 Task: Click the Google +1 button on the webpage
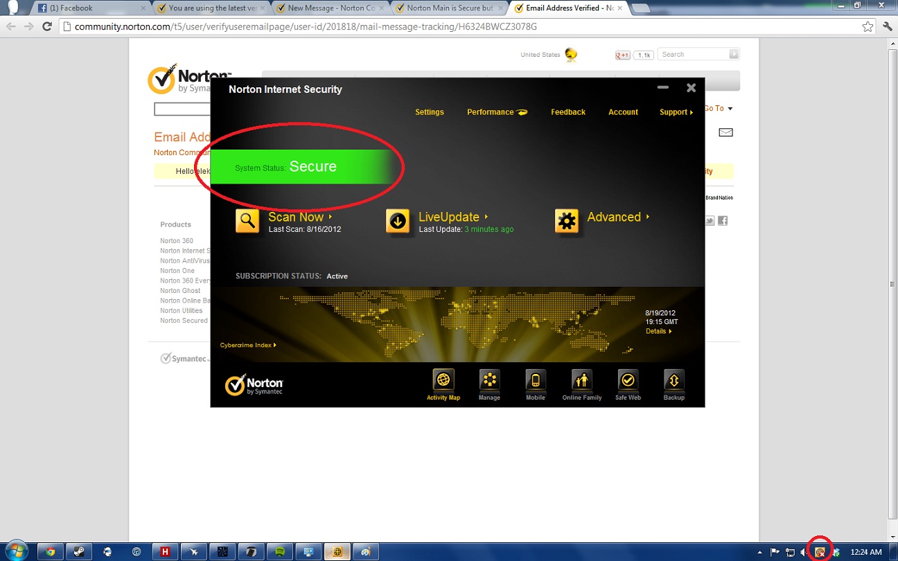pyautogui.click(x=623, y=55)
